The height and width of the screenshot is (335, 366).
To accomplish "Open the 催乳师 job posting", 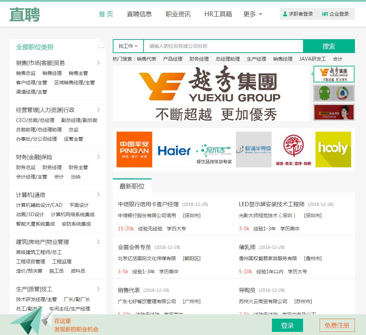I will pyautogui.click(x=247, y=247).
